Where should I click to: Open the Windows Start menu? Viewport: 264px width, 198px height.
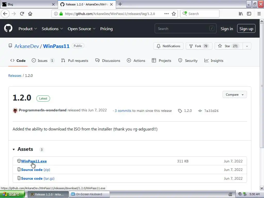[12, 194]
